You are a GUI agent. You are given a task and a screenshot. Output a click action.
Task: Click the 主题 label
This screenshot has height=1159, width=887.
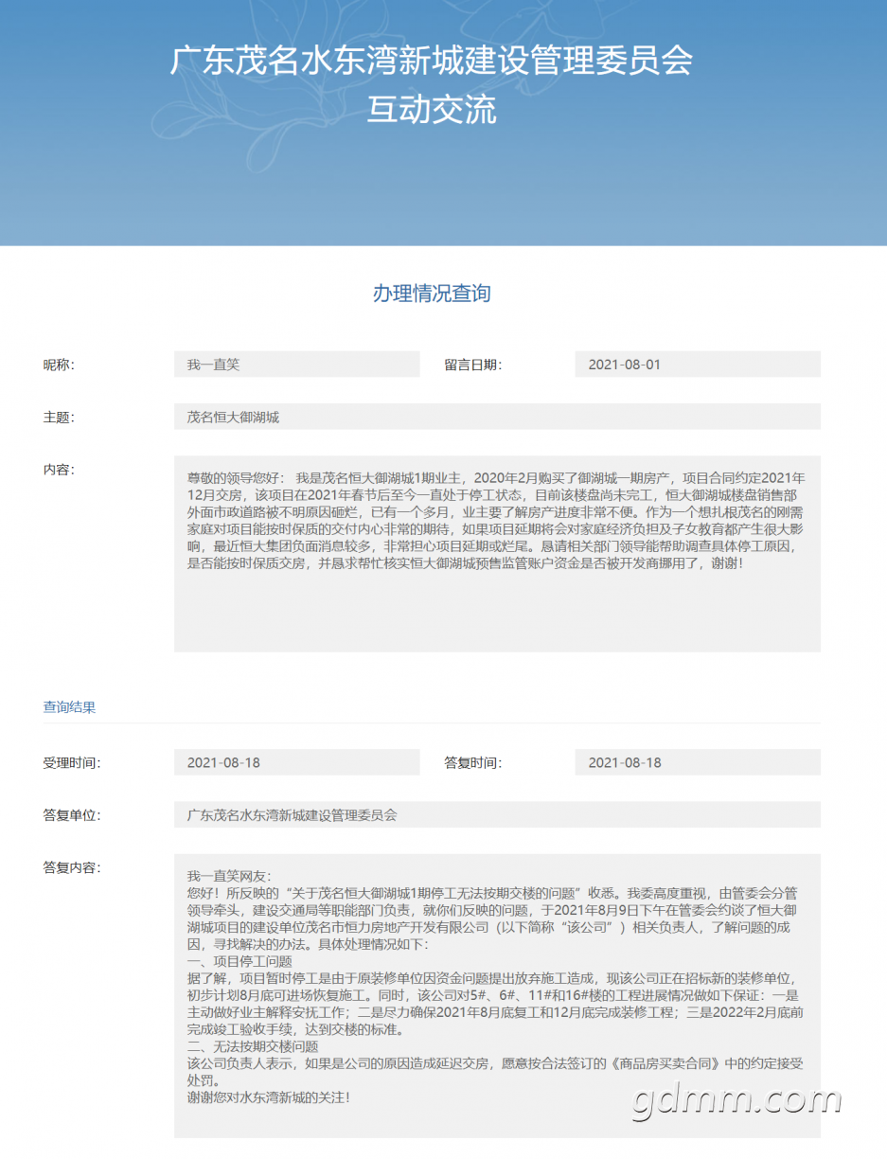pos(59,418)
